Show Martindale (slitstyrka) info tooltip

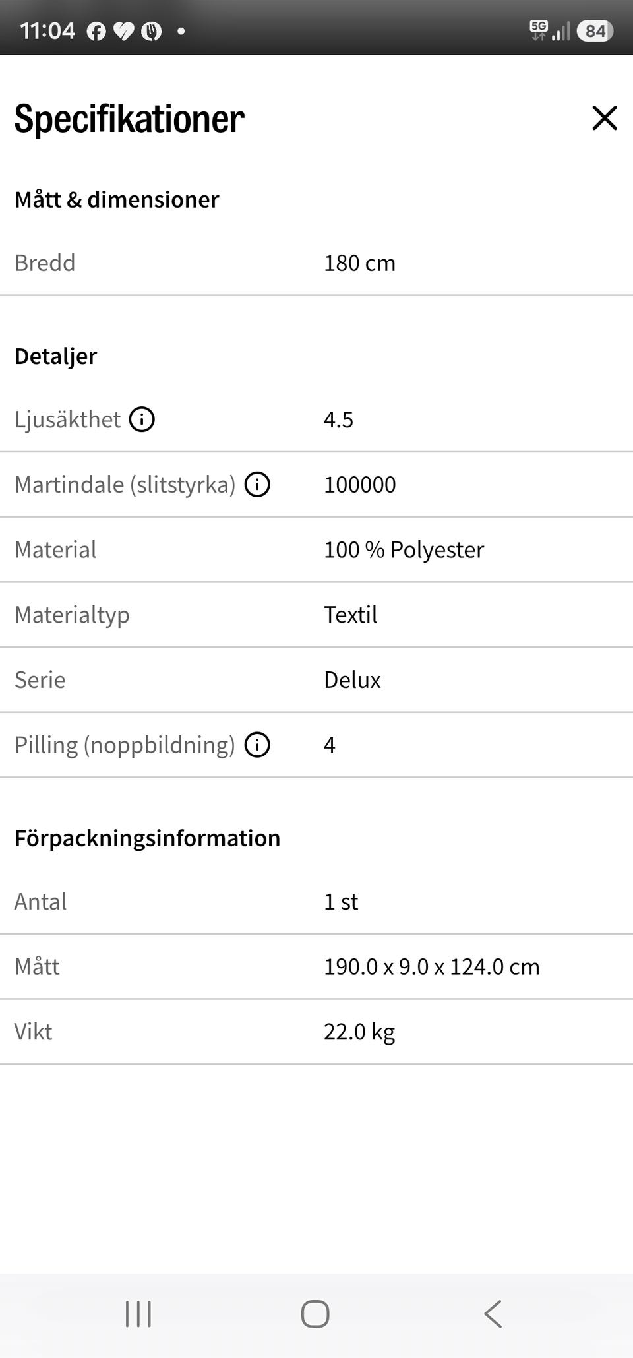point(257,484)
